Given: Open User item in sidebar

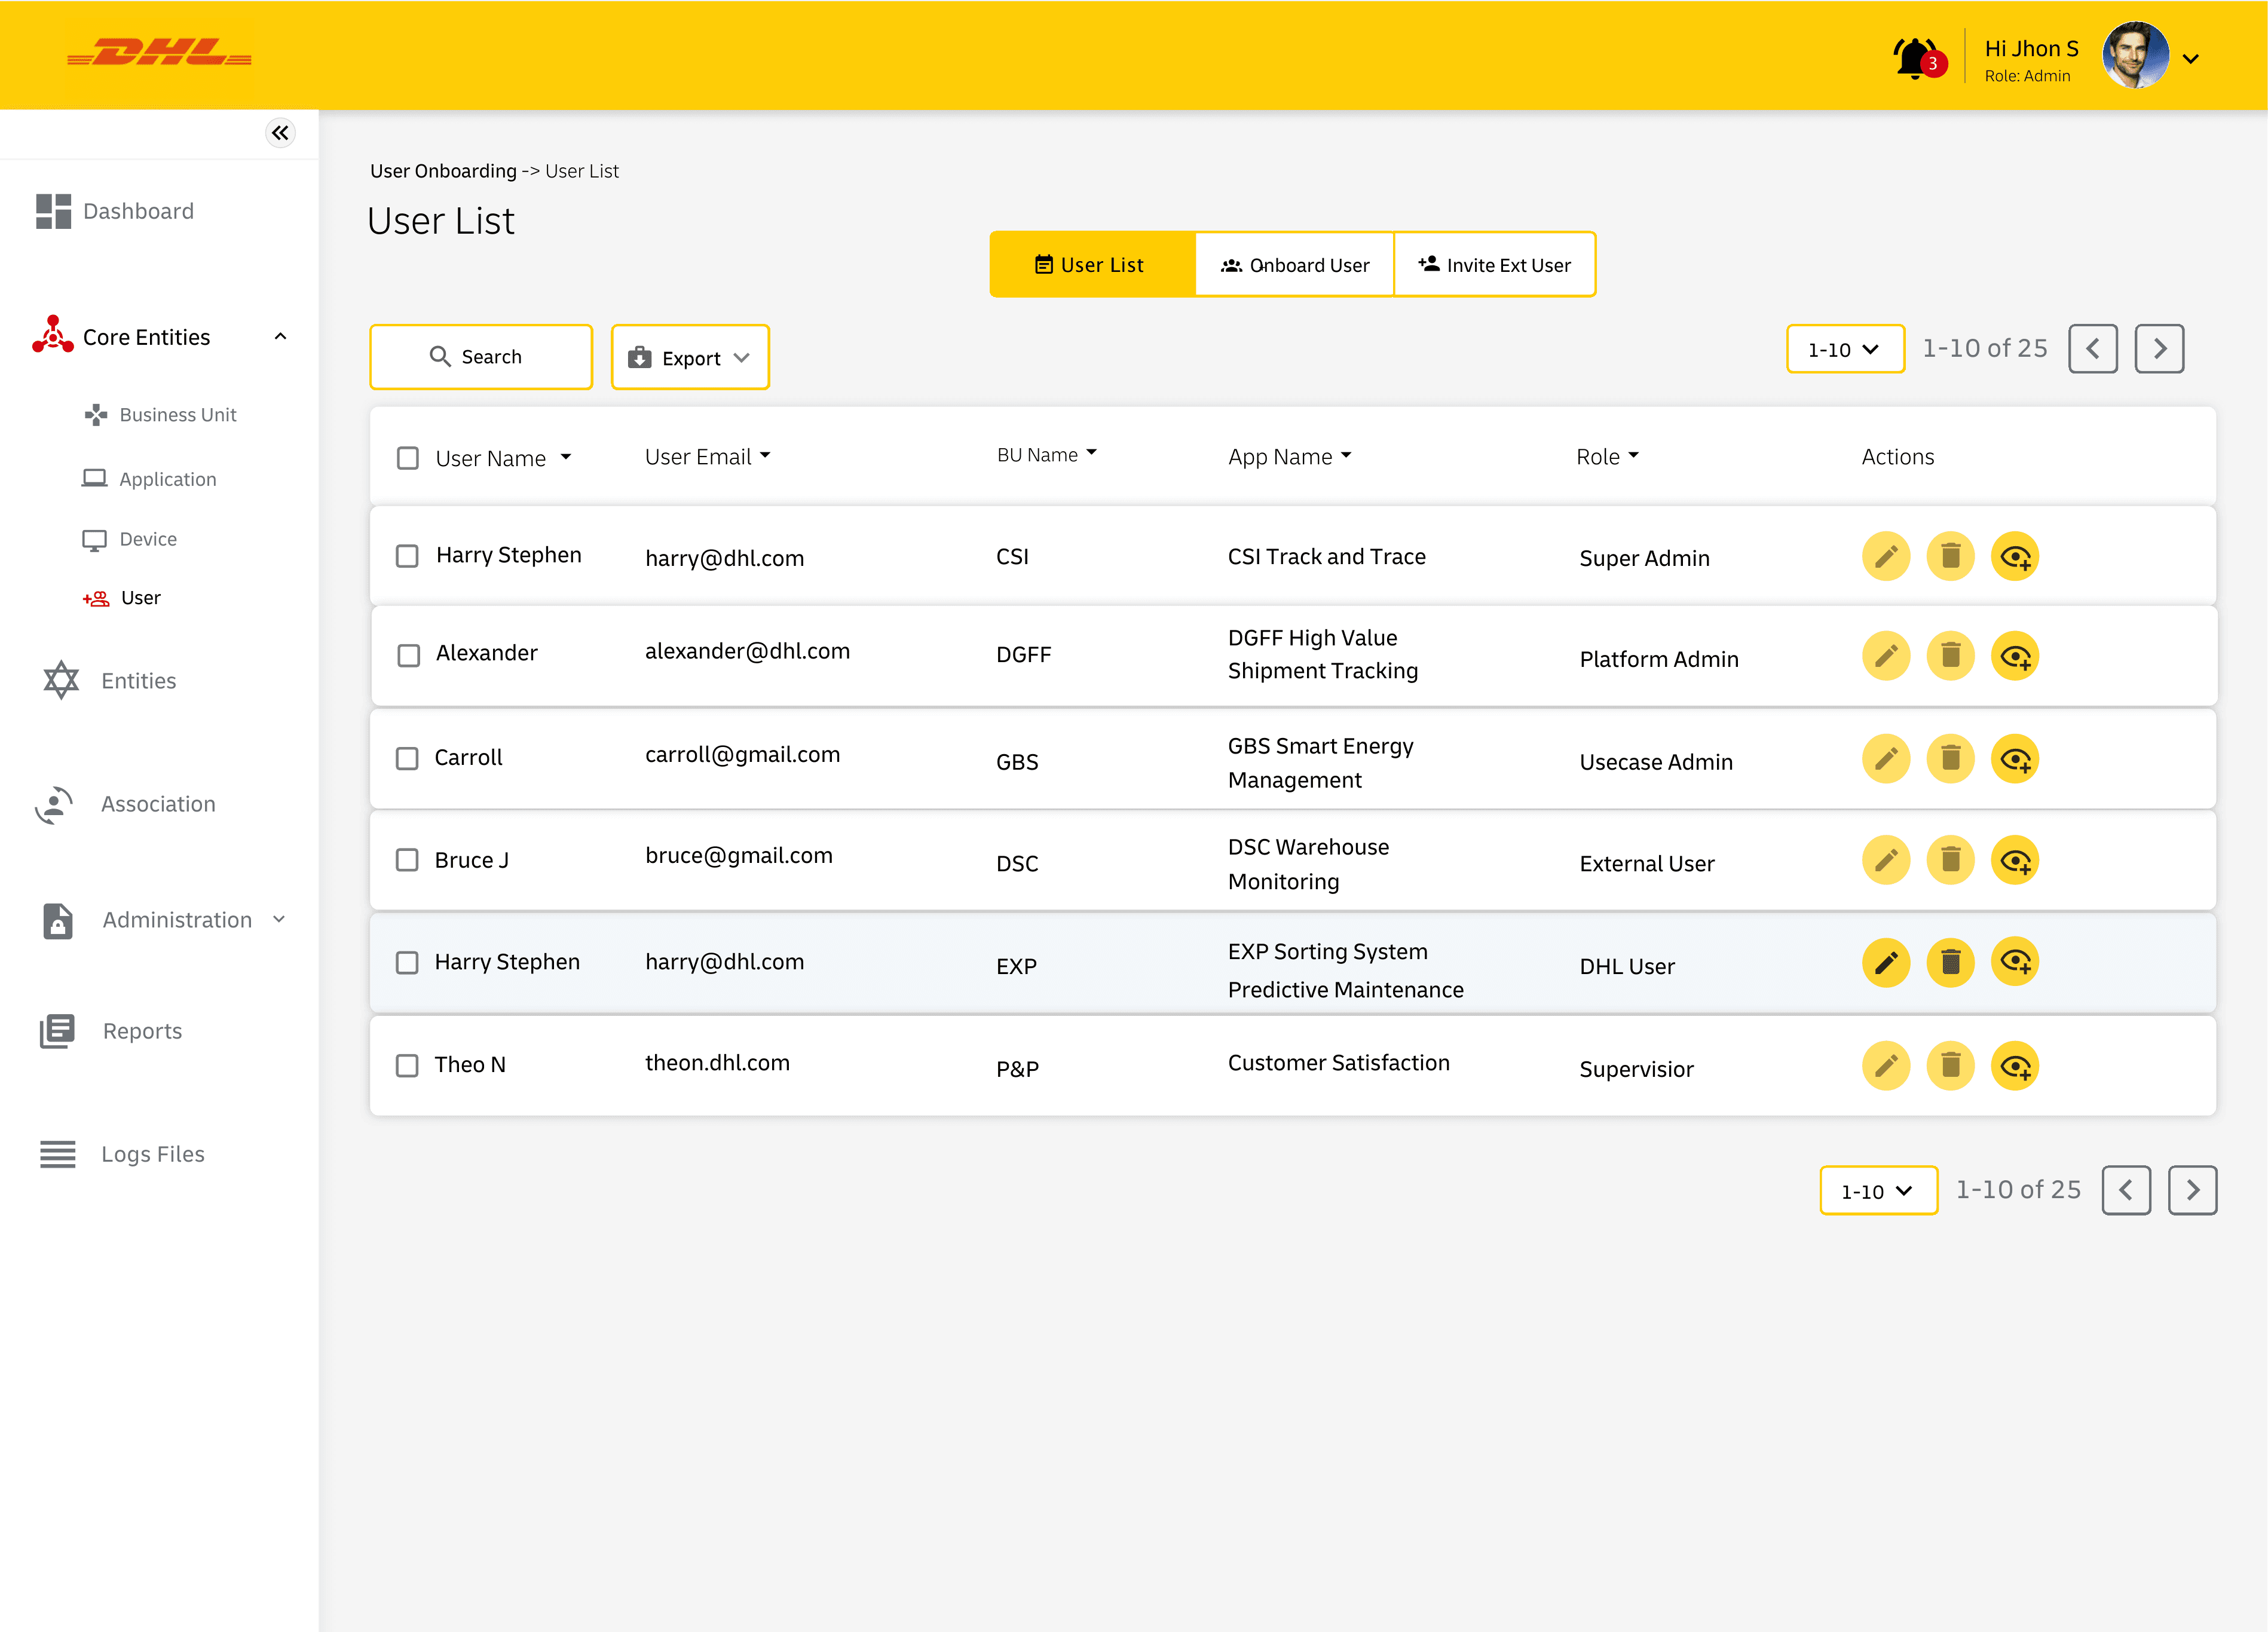Looking at the screenshot, I should (x=122, y=598).
